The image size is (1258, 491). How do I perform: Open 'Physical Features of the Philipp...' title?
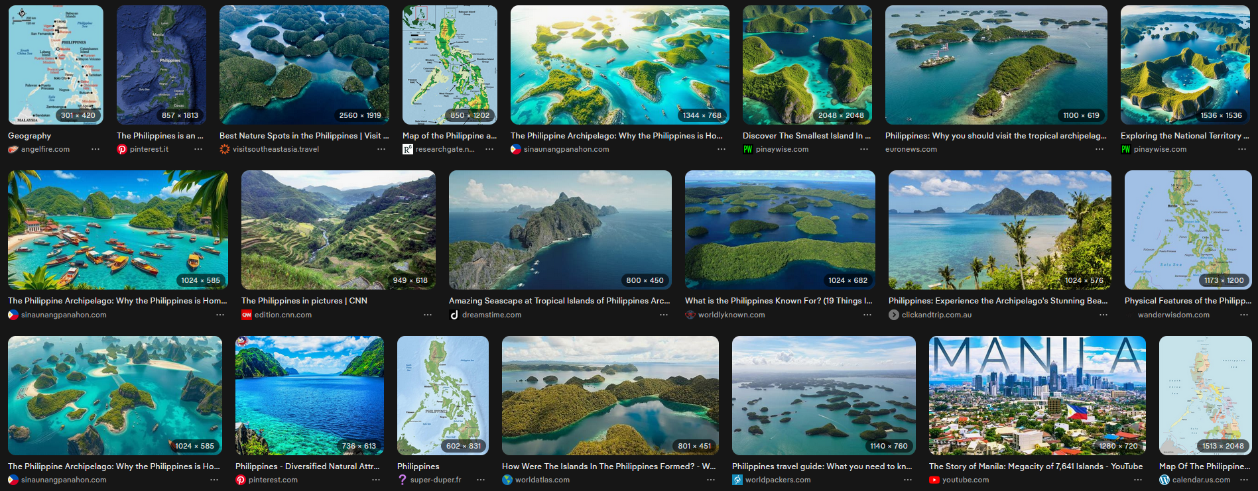(x=1188, y=301)
